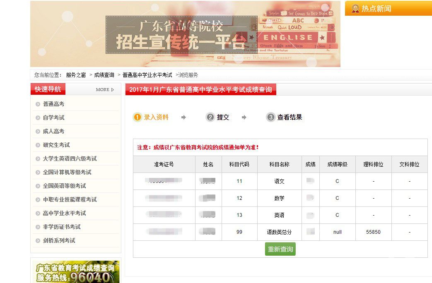Click the bullet icon beside 普通高考
The image size is (432, 283).
click(x=38, y=104)
